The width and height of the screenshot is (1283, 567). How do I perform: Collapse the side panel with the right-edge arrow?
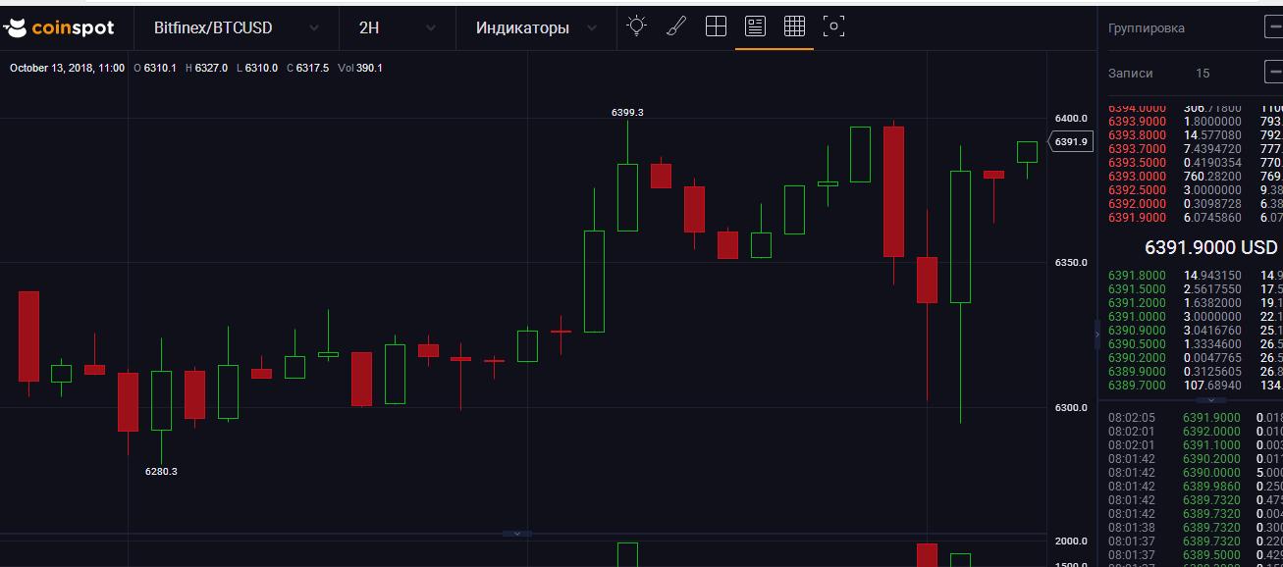pyautogui.click(x=1098, y=335)
